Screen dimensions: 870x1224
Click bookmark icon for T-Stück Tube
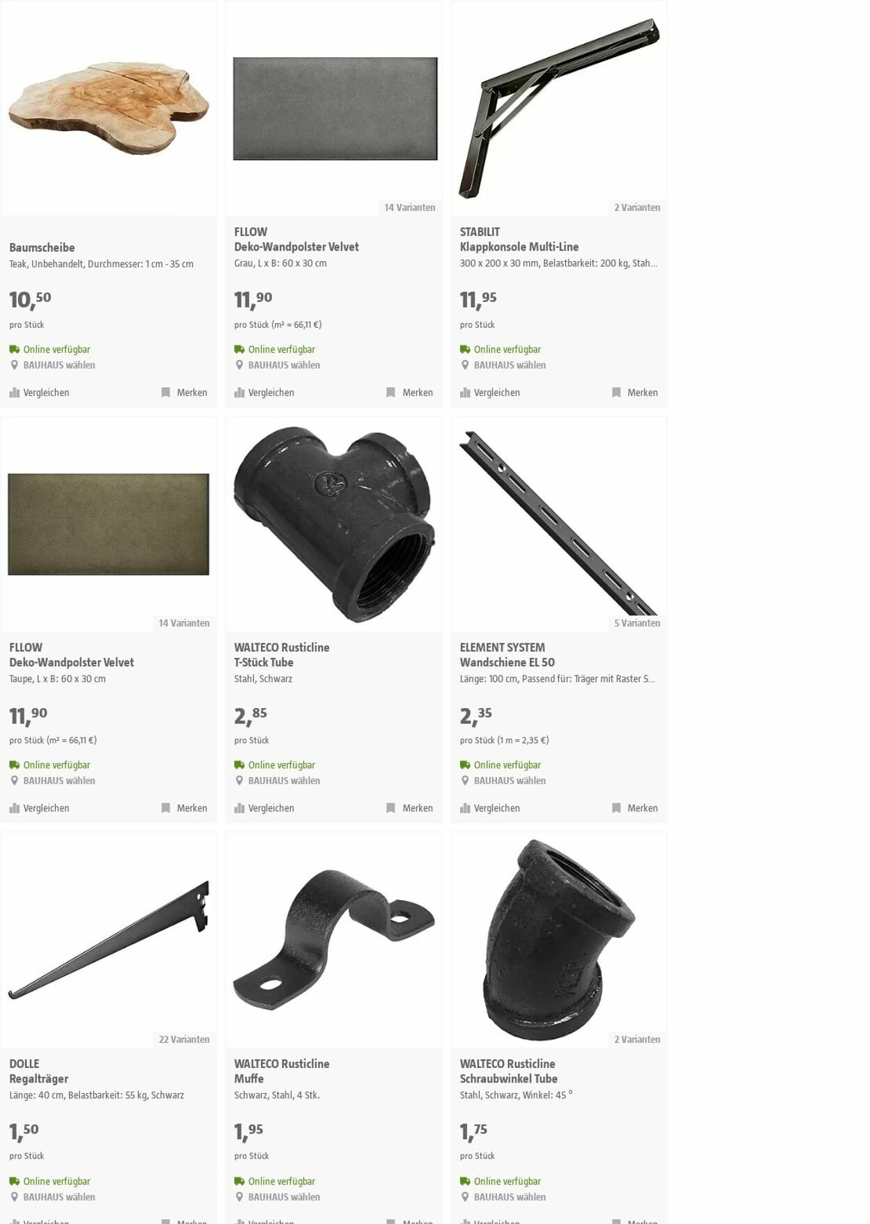pyautogui.click(x=390, y=808)
